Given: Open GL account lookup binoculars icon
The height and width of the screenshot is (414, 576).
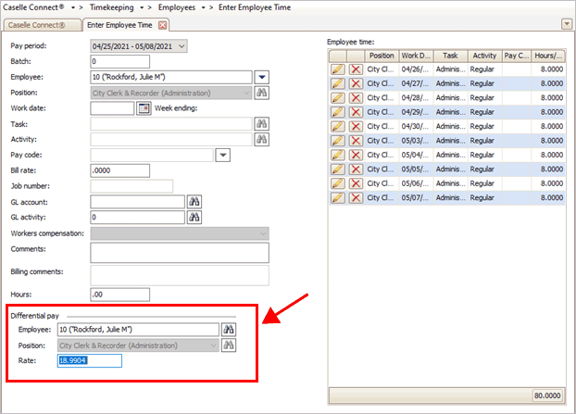Looking at the screenshot, I should coord(194,202).
